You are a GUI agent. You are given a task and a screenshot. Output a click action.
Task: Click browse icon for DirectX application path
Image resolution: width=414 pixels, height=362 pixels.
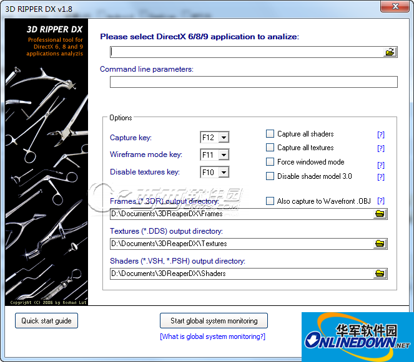coord(390,52)
